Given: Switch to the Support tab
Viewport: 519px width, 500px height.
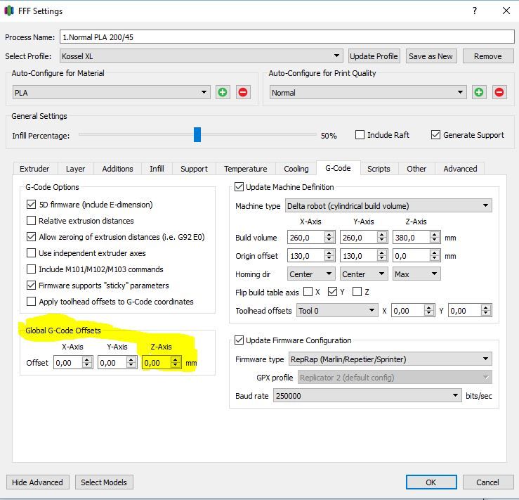Looking at the screenshot, I should pyautogui.click(x=194, y=169).
